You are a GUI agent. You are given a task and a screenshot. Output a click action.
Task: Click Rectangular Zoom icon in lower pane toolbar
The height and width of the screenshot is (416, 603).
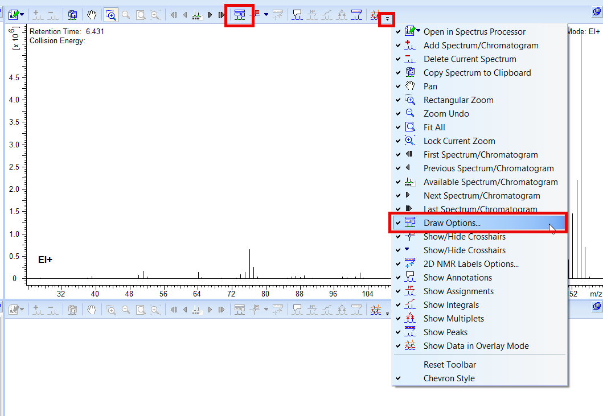click(111, 310)
